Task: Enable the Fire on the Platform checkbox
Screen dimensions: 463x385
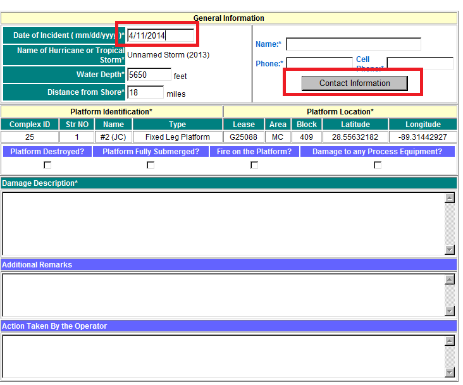Action: click(x=254, y=165)
